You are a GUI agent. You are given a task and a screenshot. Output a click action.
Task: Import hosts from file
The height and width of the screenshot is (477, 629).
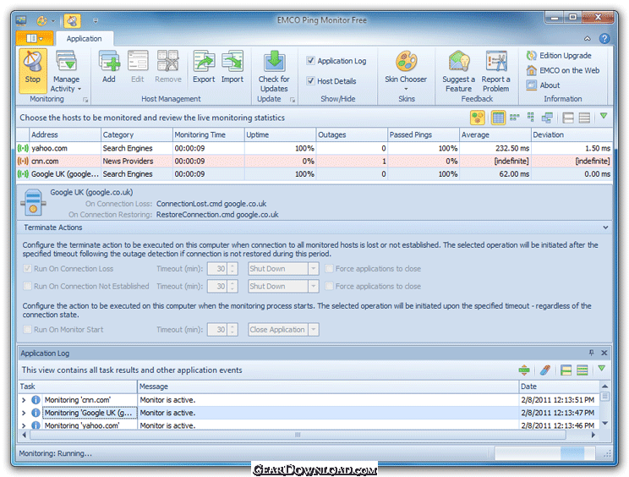point(232,67)
